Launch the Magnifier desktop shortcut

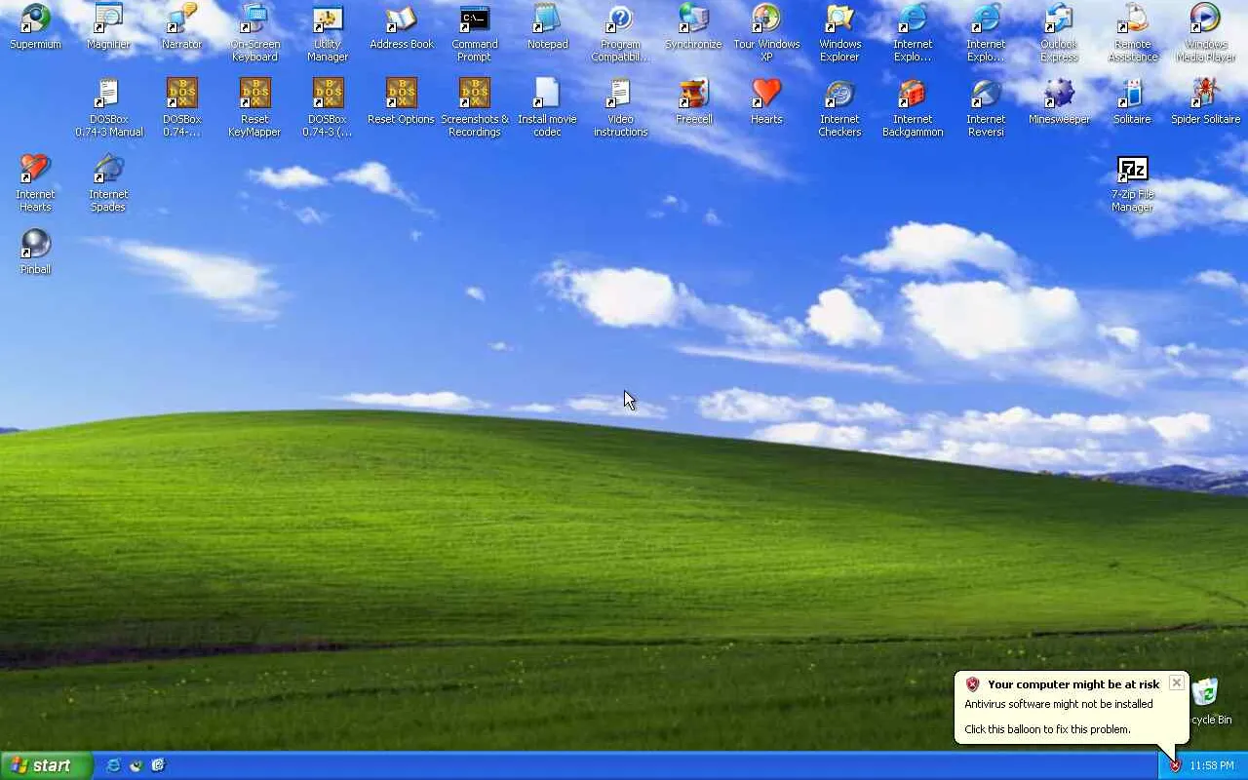coord(108,27)
